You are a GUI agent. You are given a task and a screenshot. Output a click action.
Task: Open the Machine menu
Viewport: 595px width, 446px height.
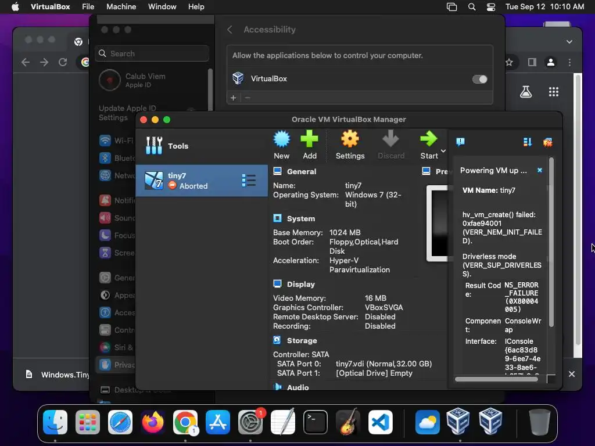[x=121, y=7]
